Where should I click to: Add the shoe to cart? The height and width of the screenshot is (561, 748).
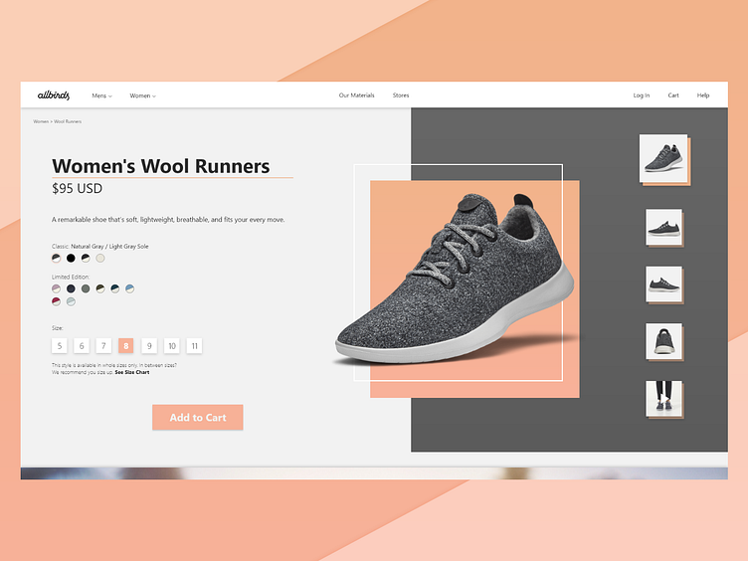point(198,418)
